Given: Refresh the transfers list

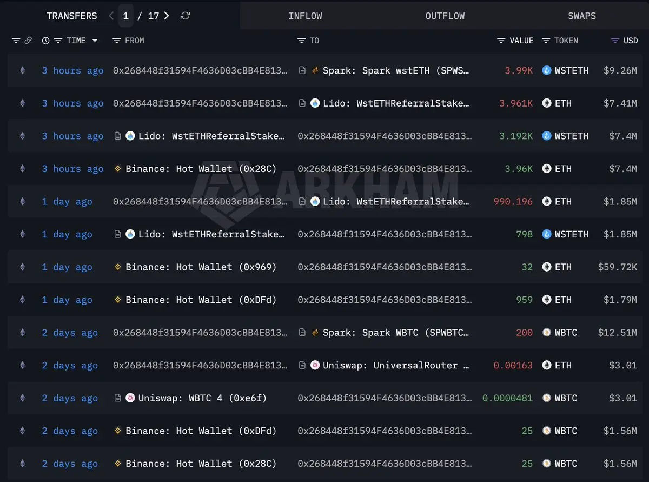Looking at the screenshot, I should [x=185, y=16].
